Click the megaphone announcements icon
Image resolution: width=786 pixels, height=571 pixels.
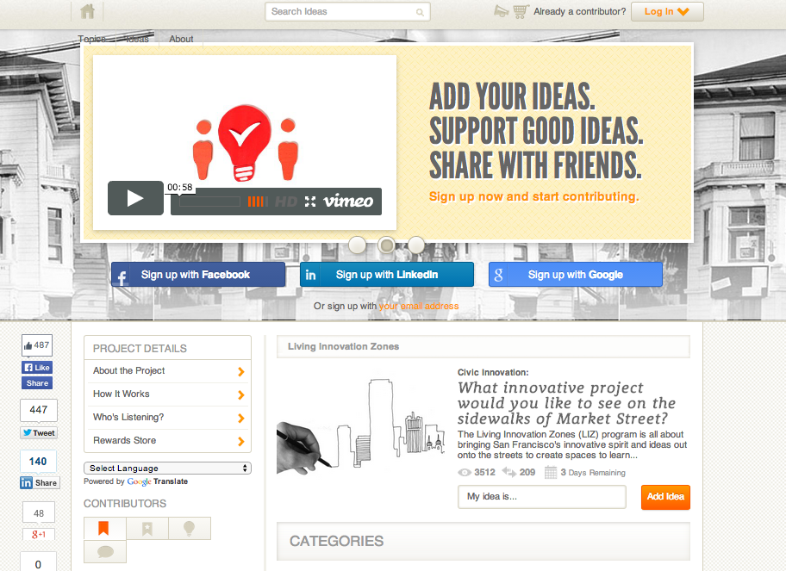click(501, 11)
